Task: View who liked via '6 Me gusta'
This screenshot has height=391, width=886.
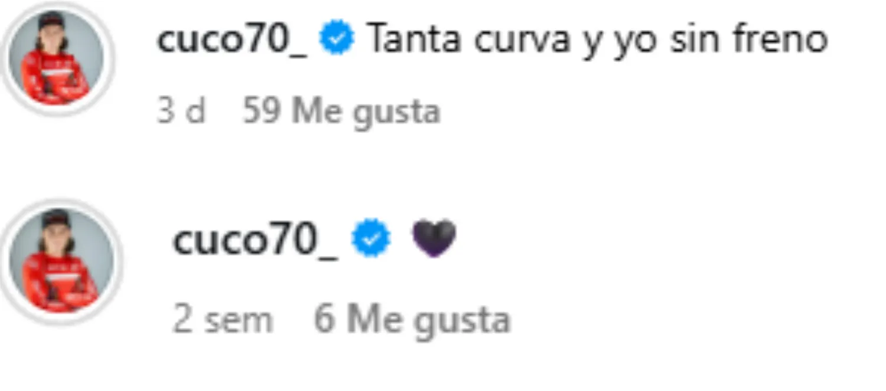Action: [x=412, y=320]
